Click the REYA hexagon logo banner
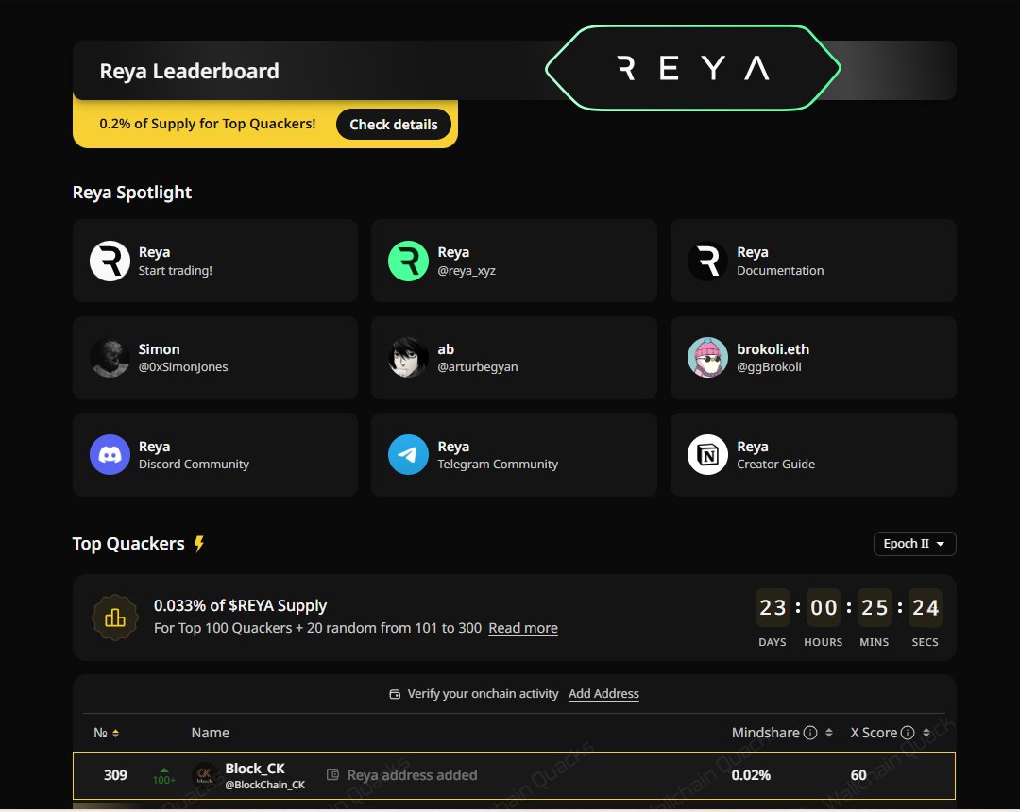This screenshot has height=812, width=1020. point(693,68)
